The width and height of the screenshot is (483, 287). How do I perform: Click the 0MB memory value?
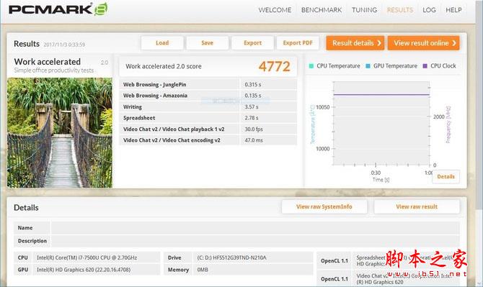click(203, 270)
